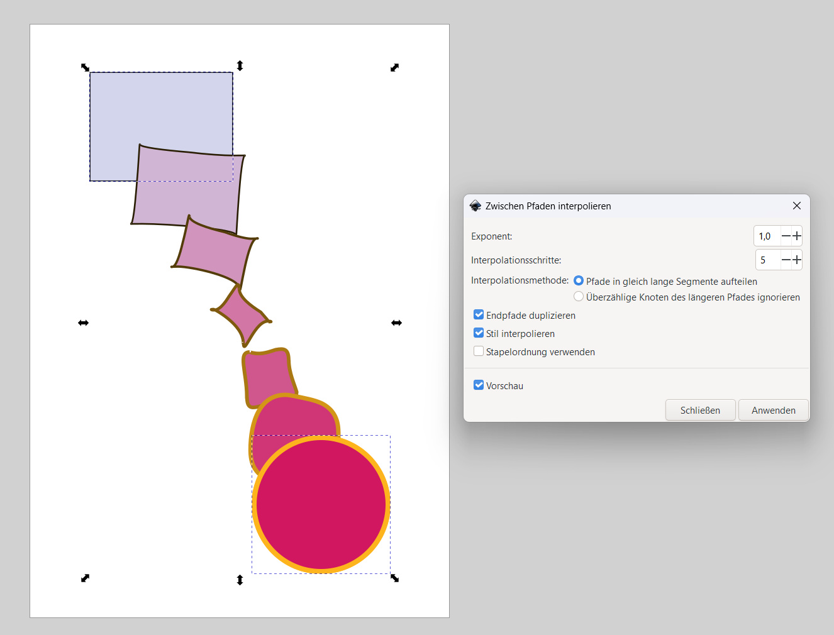Increase the Exponent value with plus
Viewport: 834px width, 635px height.
(x=796, y=236)
